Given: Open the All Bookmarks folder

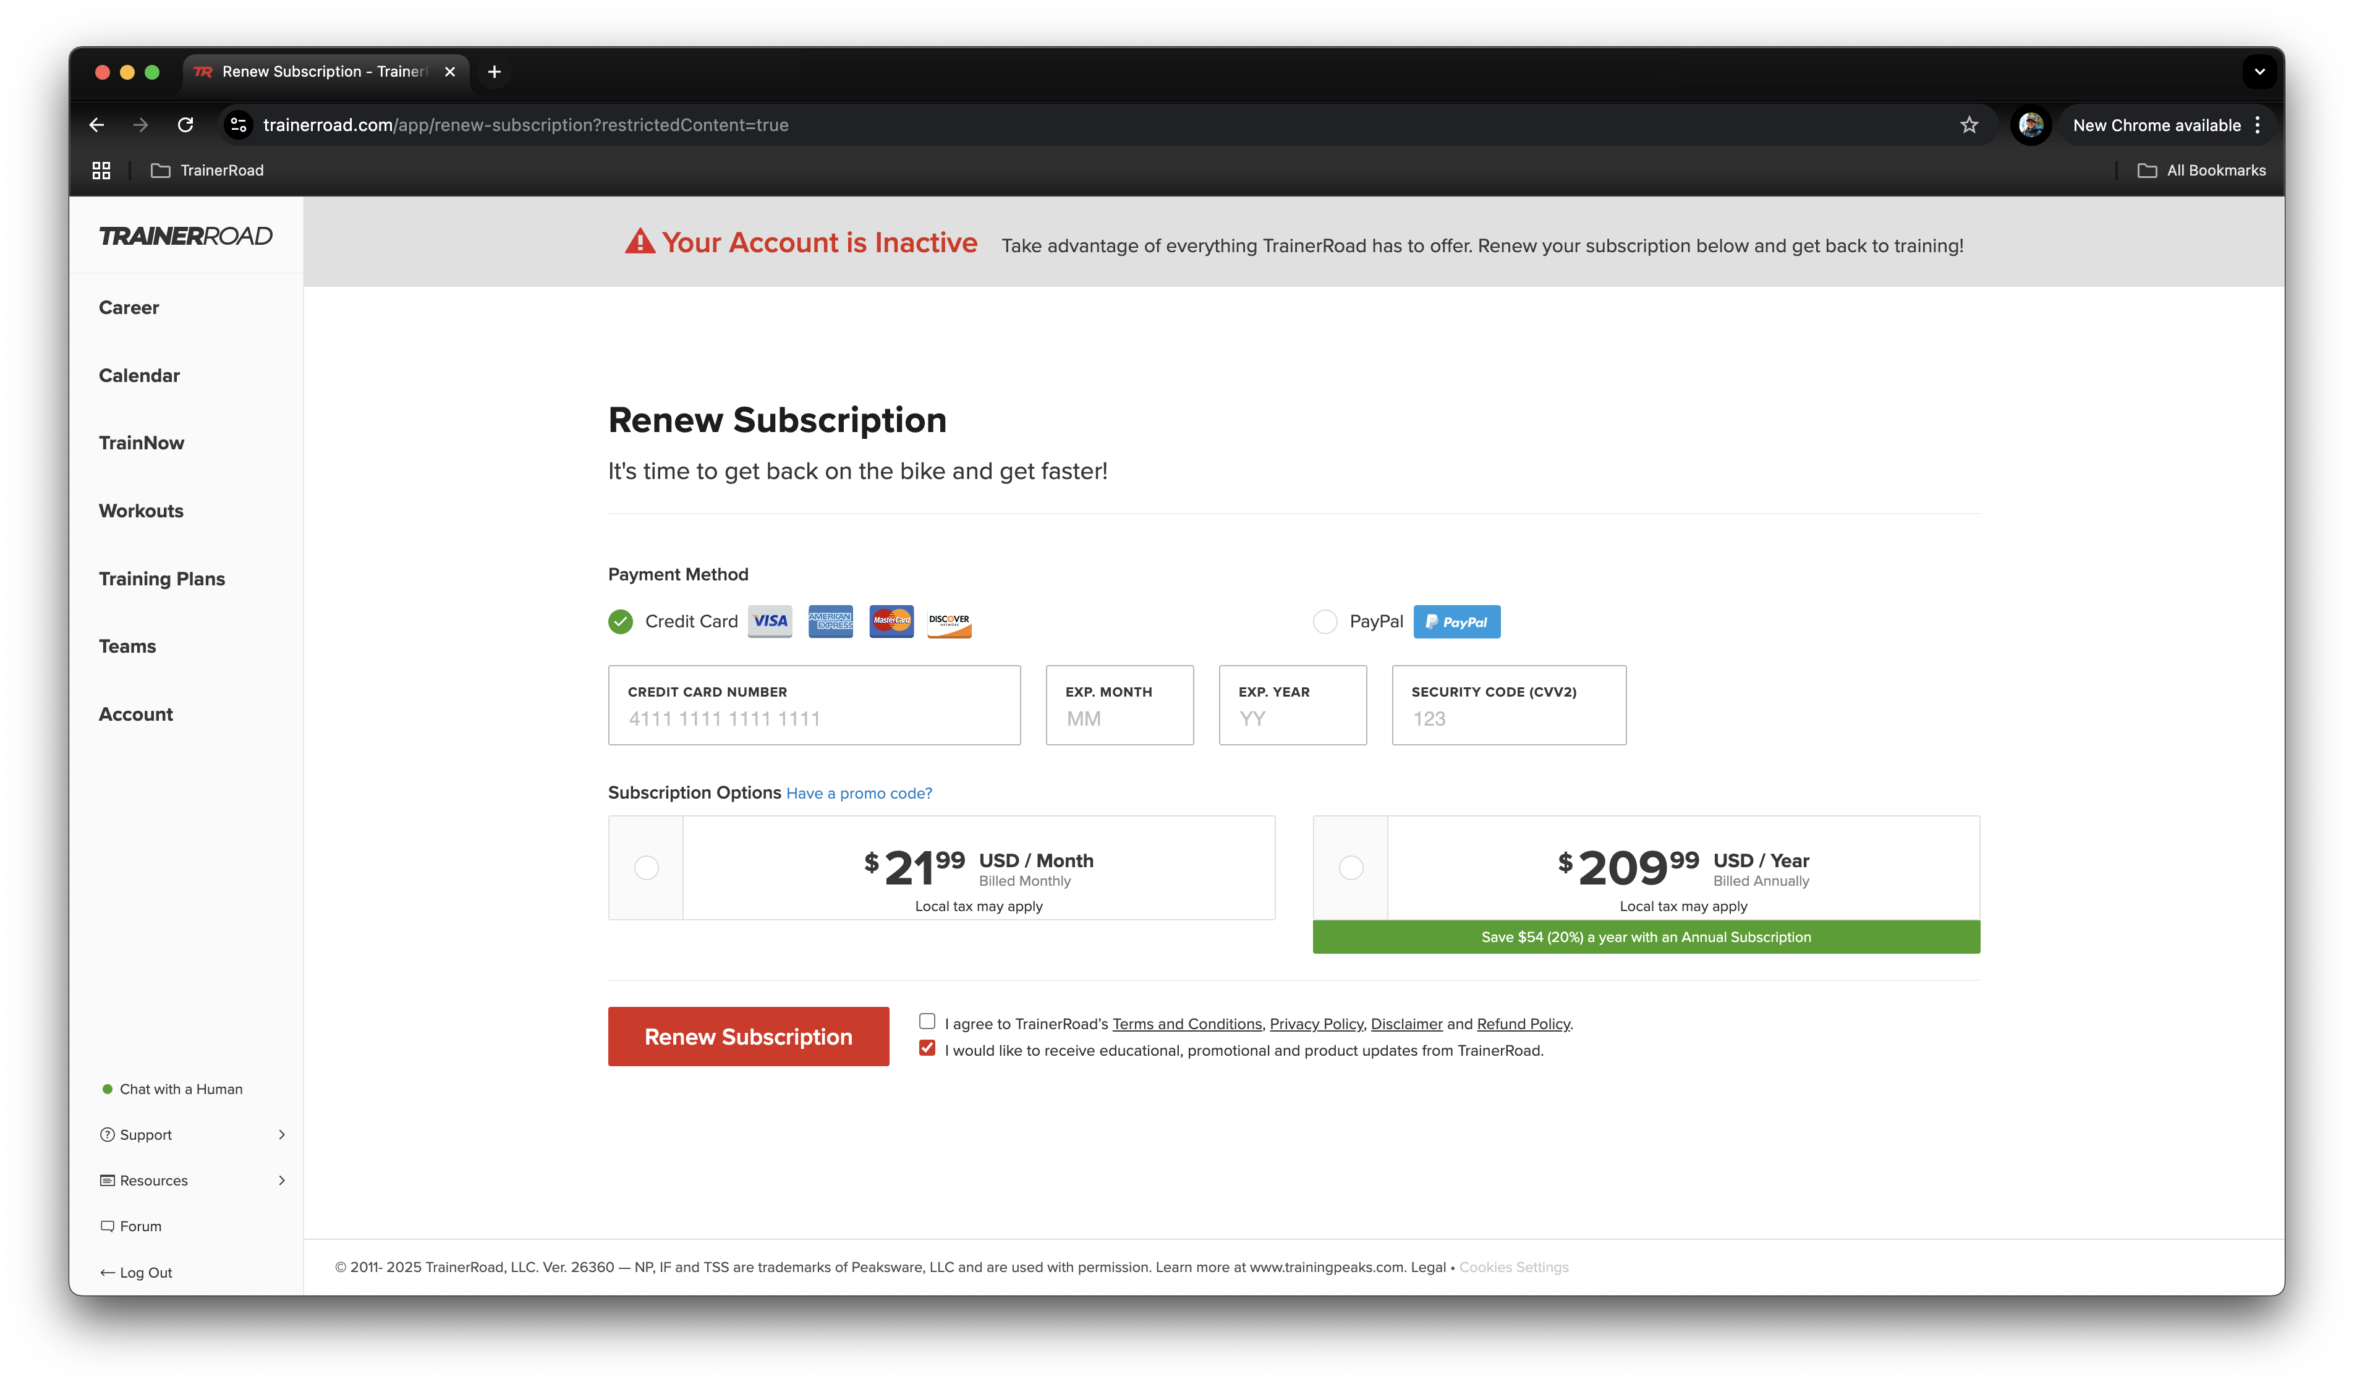Looking at the screenshot, I should point(2202,170).
